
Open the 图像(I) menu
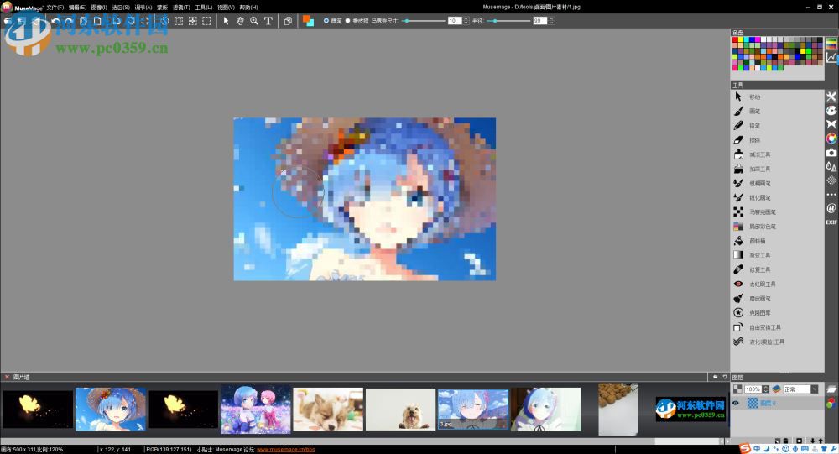point(99,8)
